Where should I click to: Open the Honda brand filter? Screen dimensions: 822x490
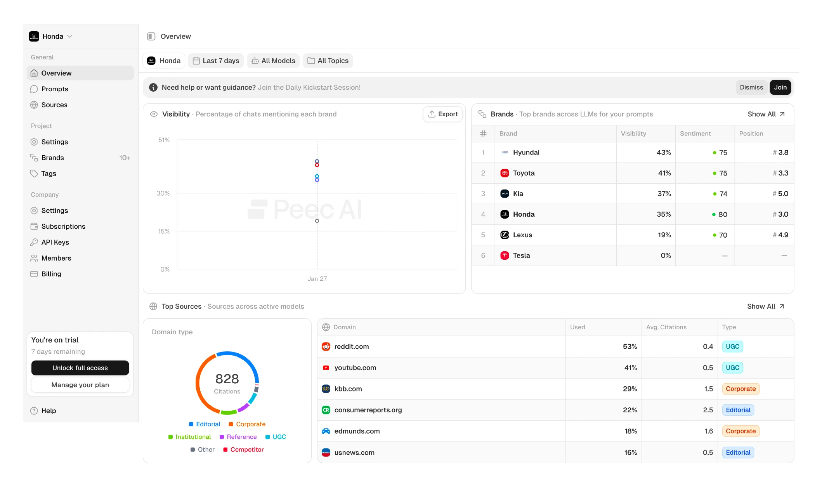coord(164,61)
